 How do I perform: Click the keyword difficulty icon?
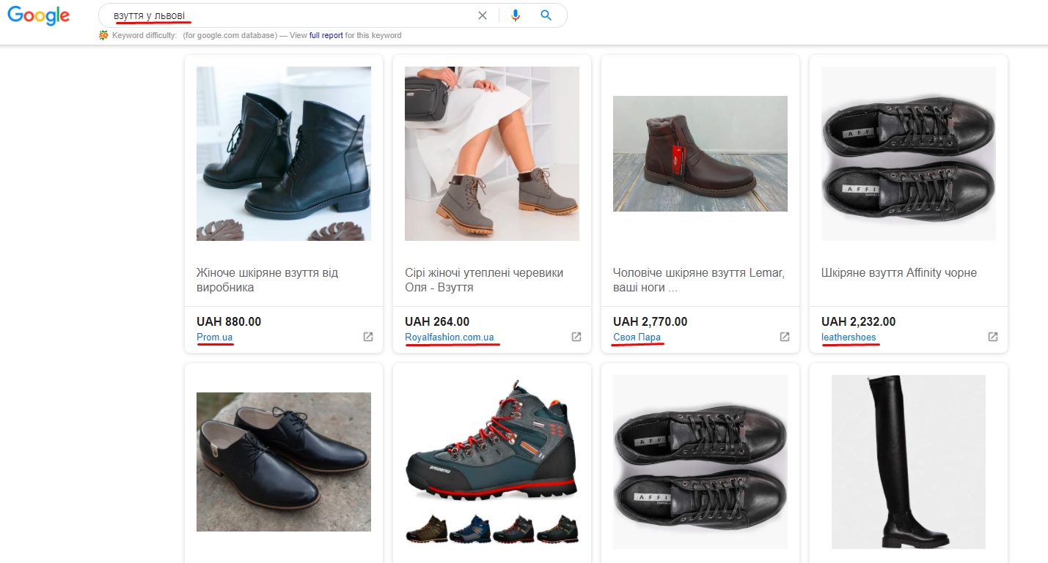(103, 35)
